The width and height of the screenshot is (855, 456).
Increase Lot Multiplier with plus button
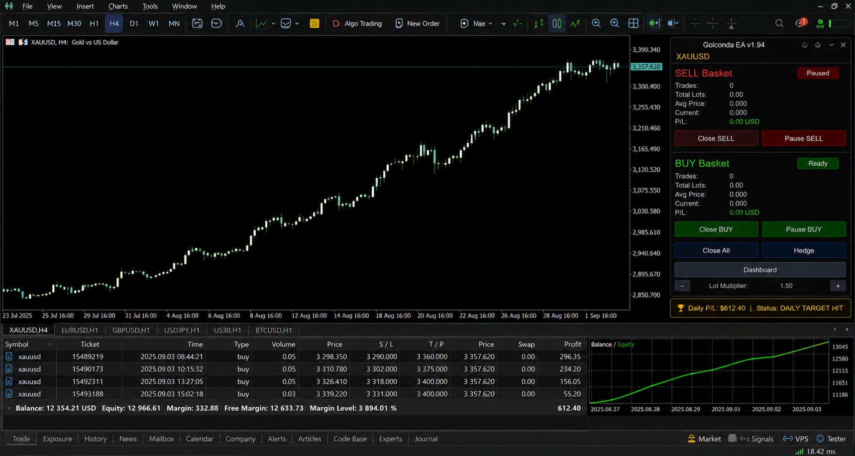point(838,286)
